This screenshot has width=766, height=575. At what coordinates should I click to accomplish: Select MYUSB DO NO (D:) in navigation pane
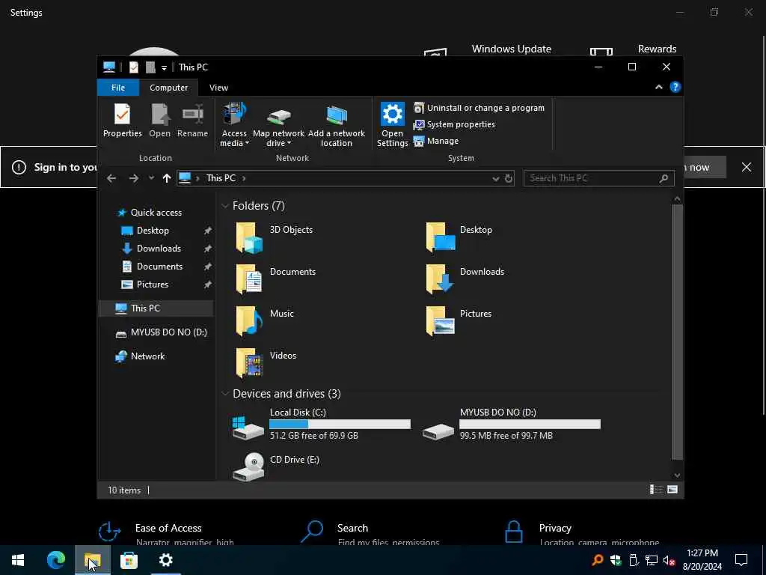pos(168,332)
